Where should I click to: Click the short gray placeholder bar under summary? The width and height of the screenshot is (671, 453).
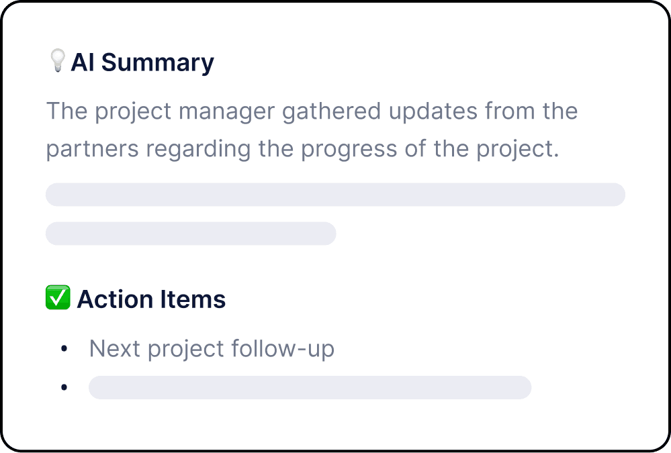point(191,234)
